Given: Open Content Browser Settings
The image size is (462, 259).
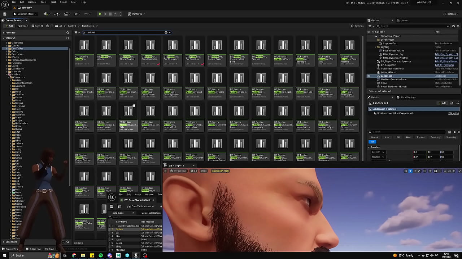Looking at the screenshot, I should 357,26.
